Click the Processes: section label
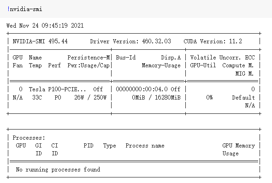Image resolution: width=272 pixels, height=183 pixels. pos(29,138)
